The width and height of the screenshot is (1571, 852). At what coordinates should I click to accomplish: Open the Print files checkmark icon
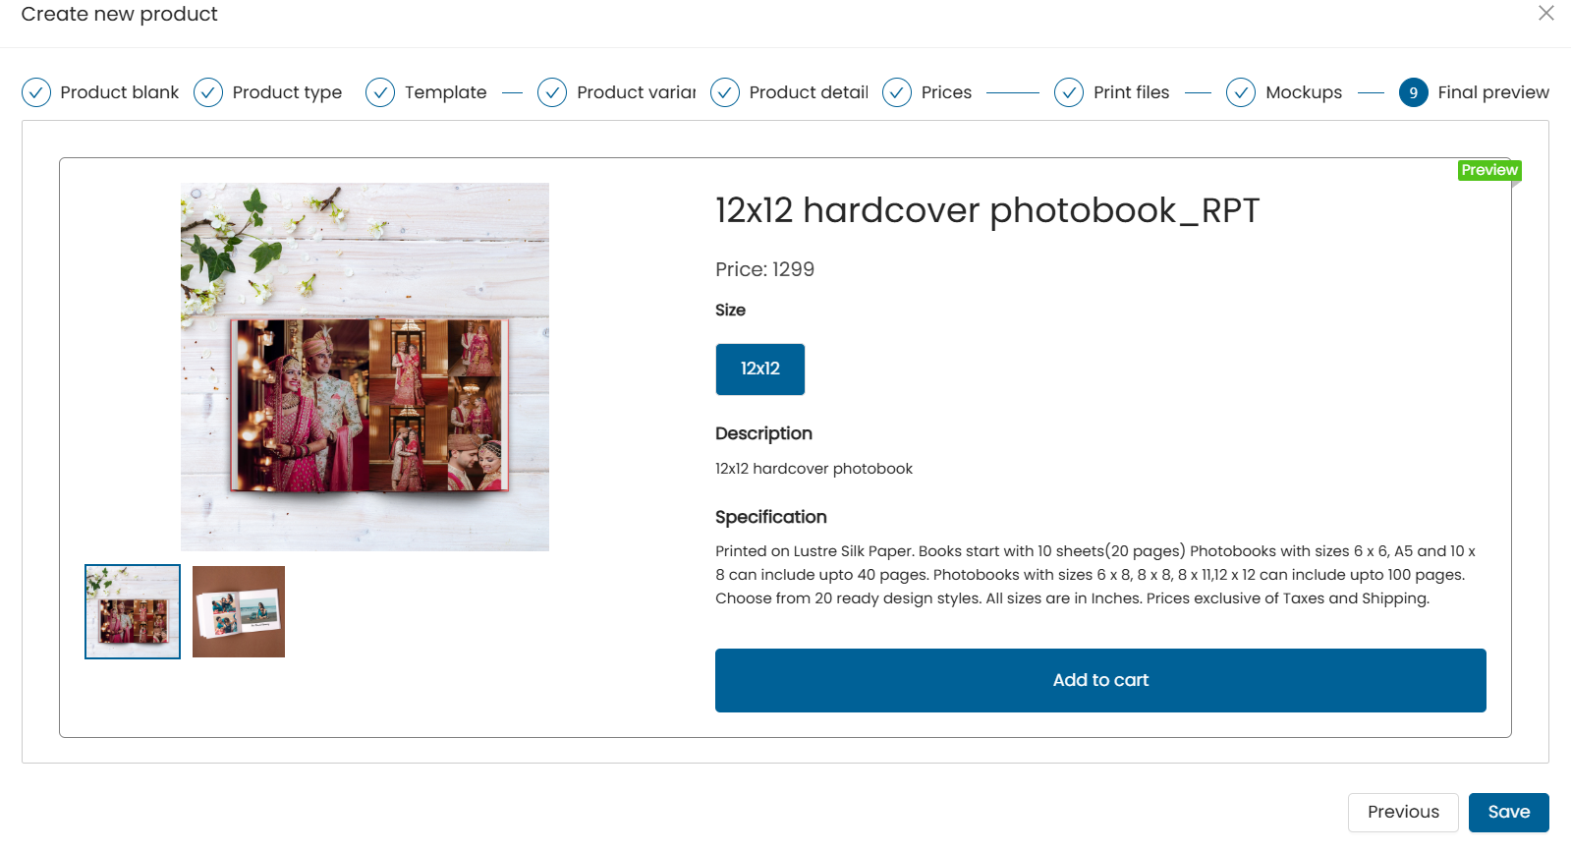(1069, 92)
